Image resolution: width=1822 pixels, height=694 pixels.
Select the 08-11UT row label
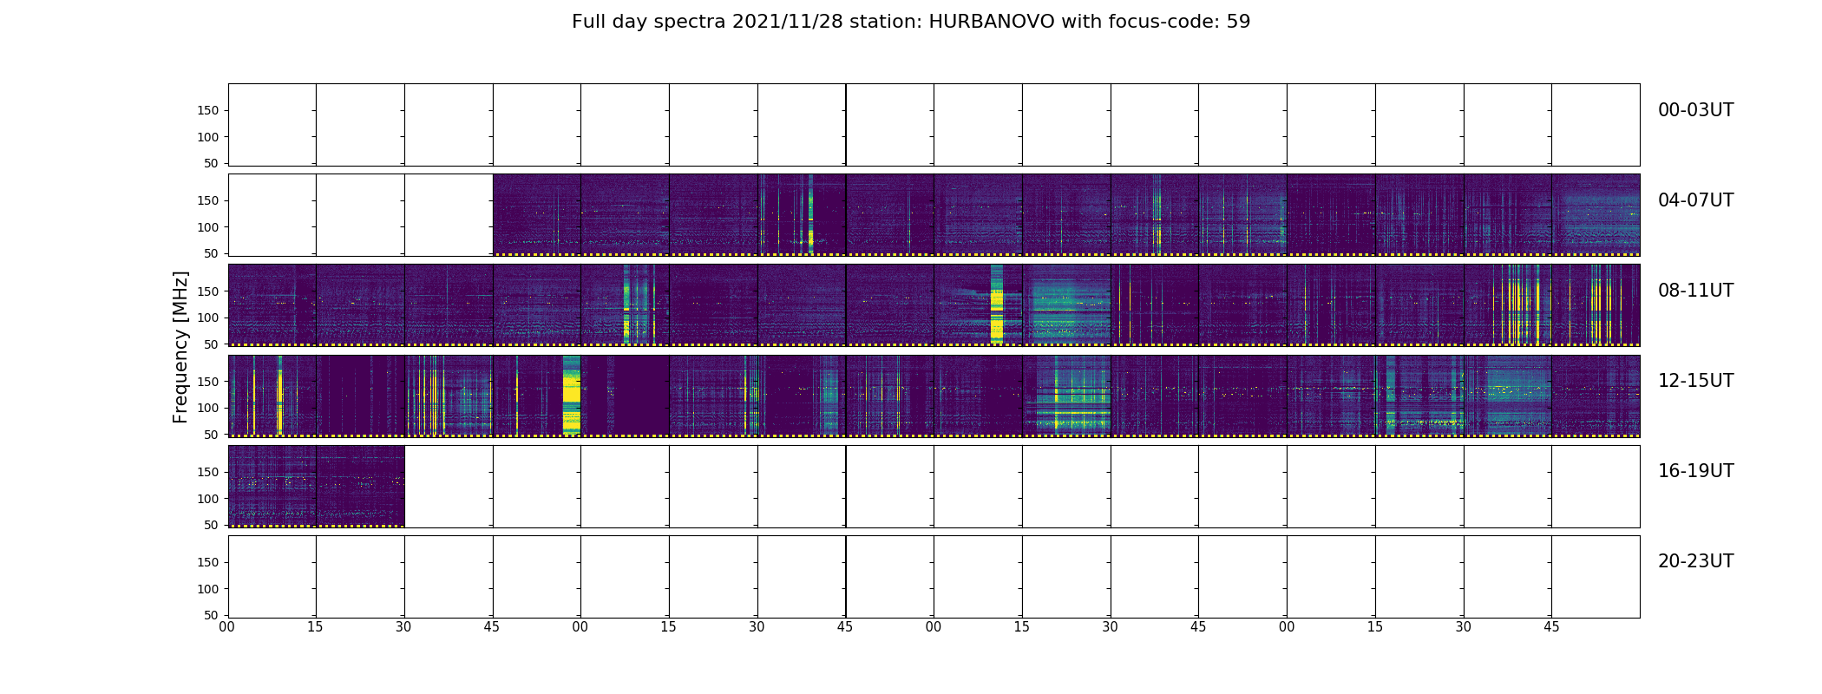[x=1695, y=291]
